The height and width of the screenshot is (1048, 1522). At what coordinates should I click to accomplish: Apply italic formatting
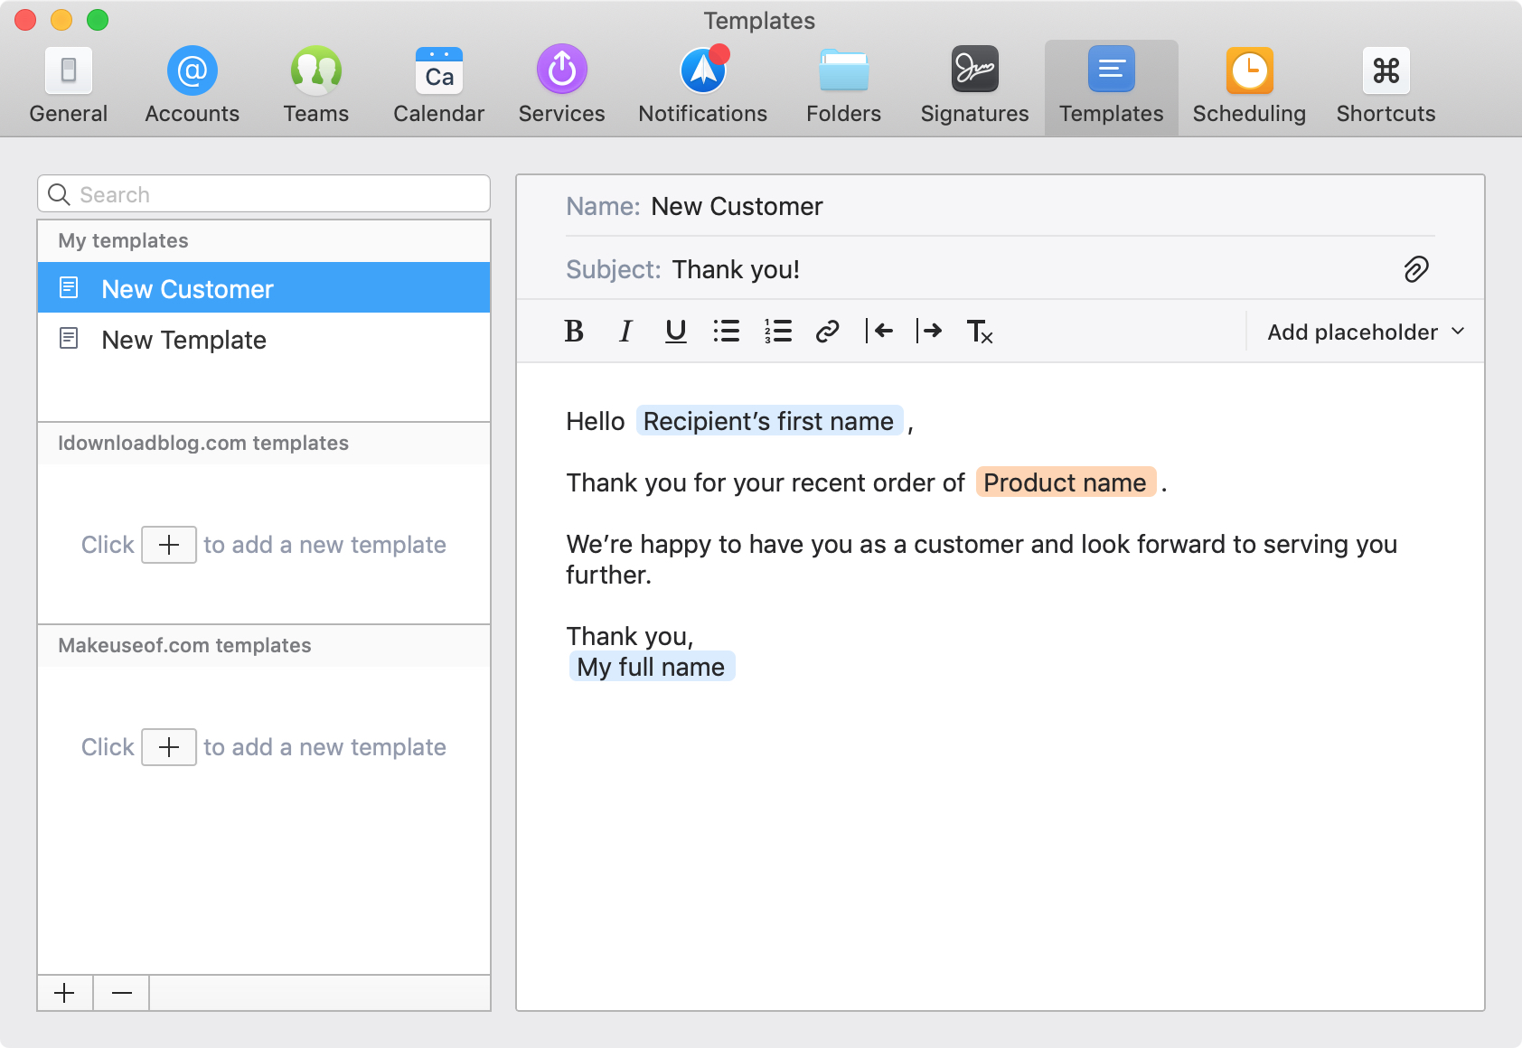(x=625, y=332)
